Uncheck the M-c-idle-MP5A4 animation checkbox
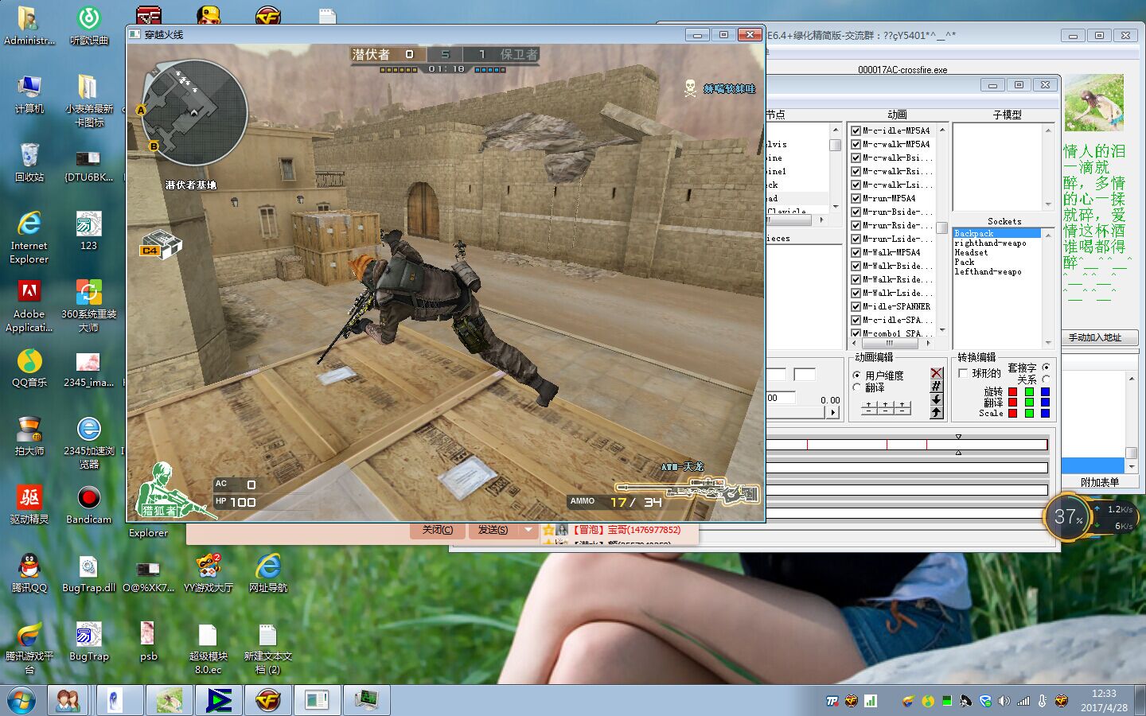 coord(856,130)
